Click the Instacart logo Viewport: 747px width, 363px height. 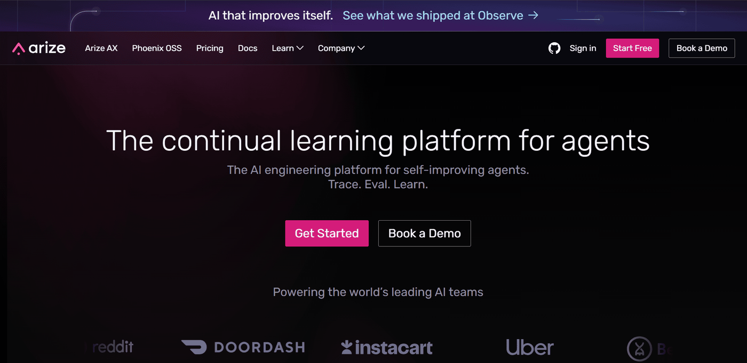(x=387, y=348)
